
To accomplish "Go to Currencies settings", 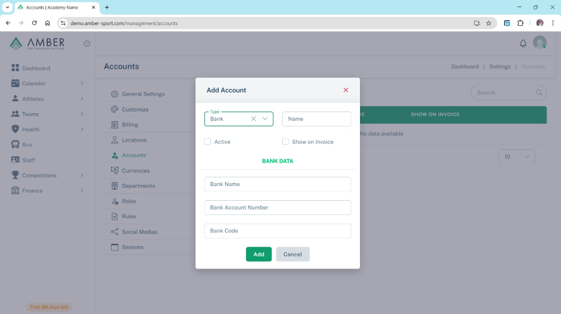I will (x=135, y=171).
